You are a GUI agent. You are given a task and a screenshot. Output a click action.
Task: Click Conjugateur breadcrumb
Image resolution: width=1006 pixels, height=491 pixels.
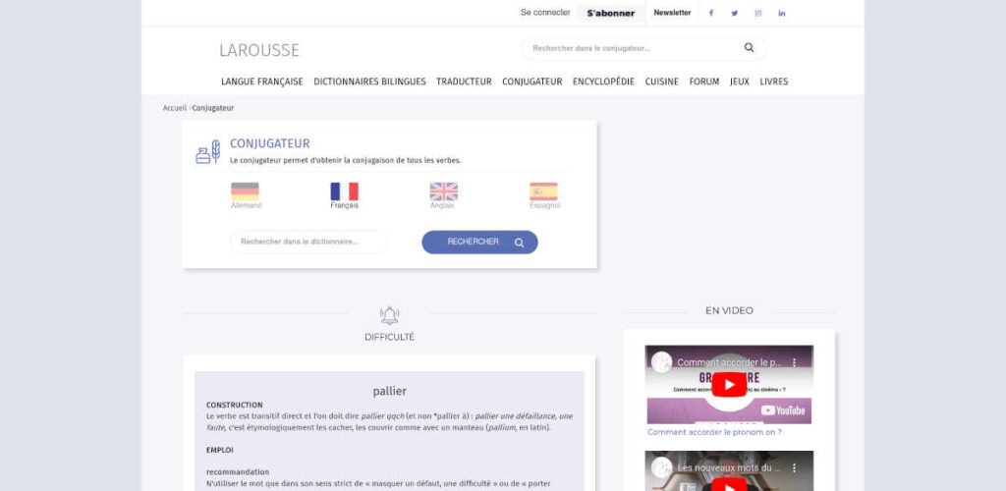(213, 108)
